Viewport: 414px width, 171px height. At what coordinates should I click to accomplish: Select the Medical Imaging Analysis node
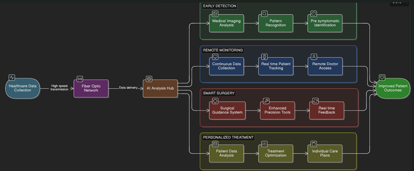(226, 23)
